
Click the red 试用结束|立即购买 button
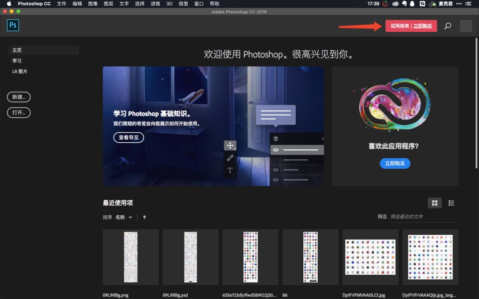(411, 26)
